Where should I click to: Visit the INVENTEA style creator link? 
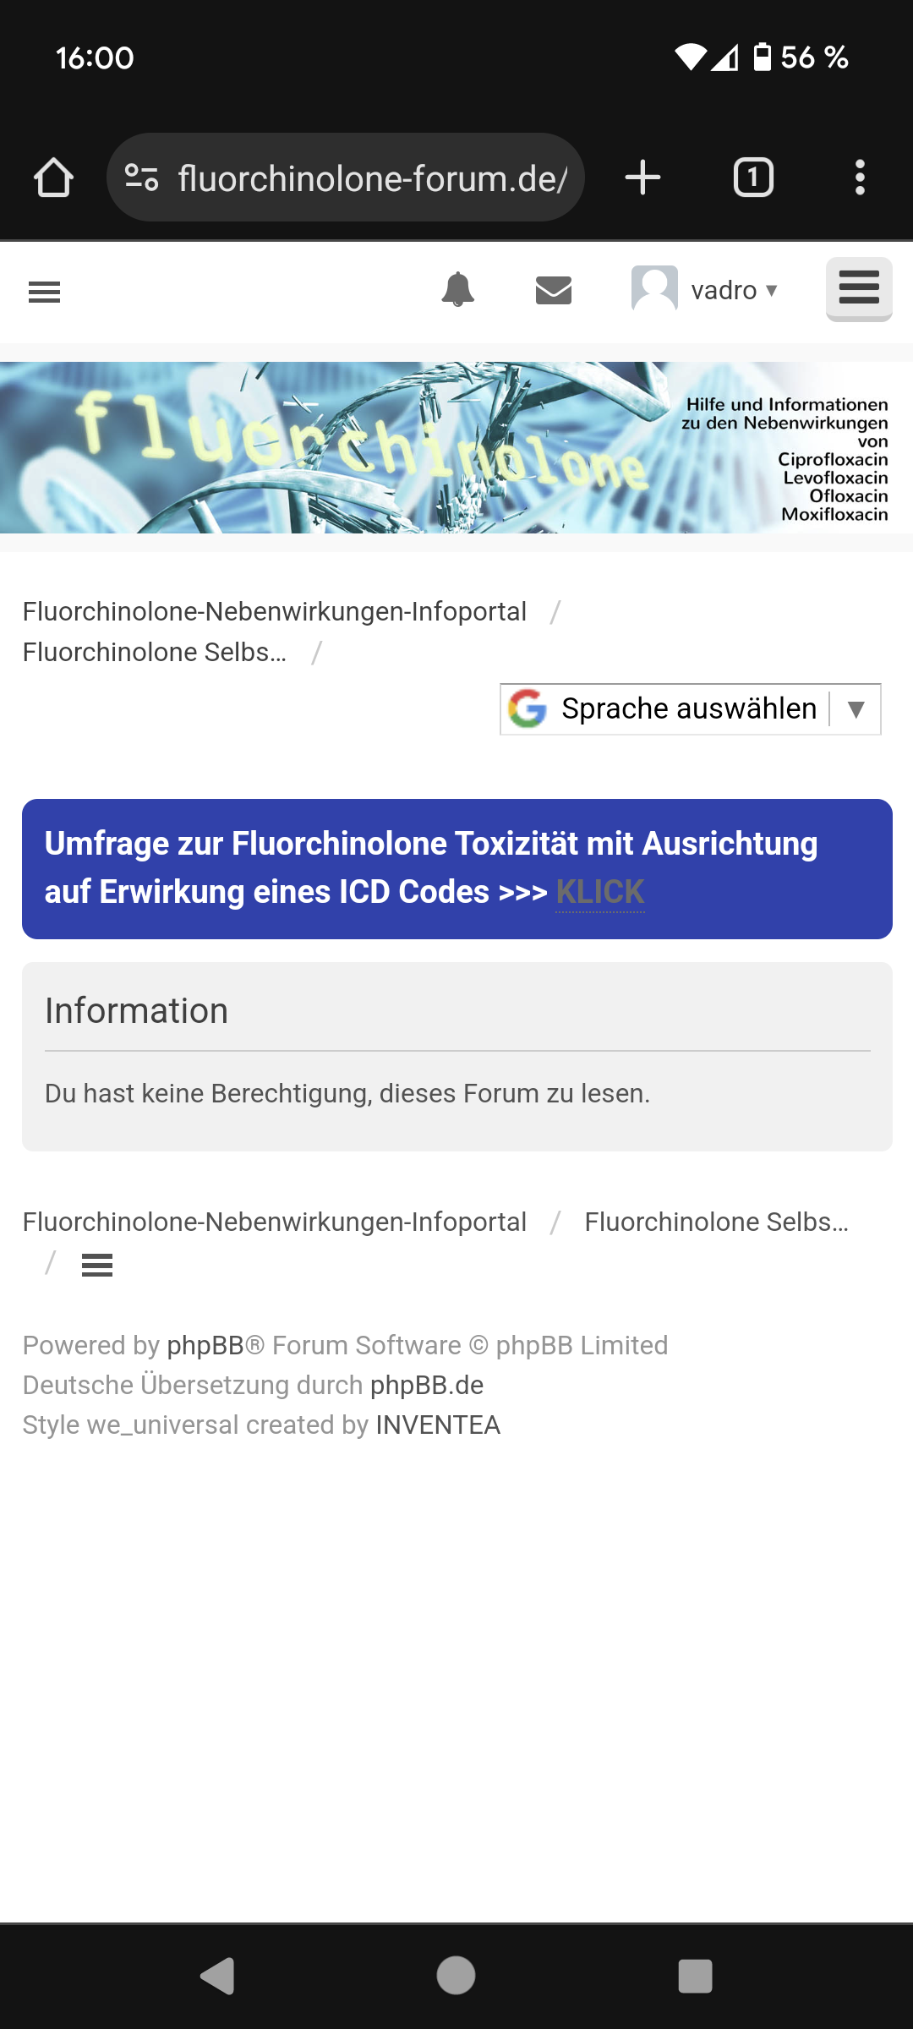pyautogui.click(x=438, y=1425)
